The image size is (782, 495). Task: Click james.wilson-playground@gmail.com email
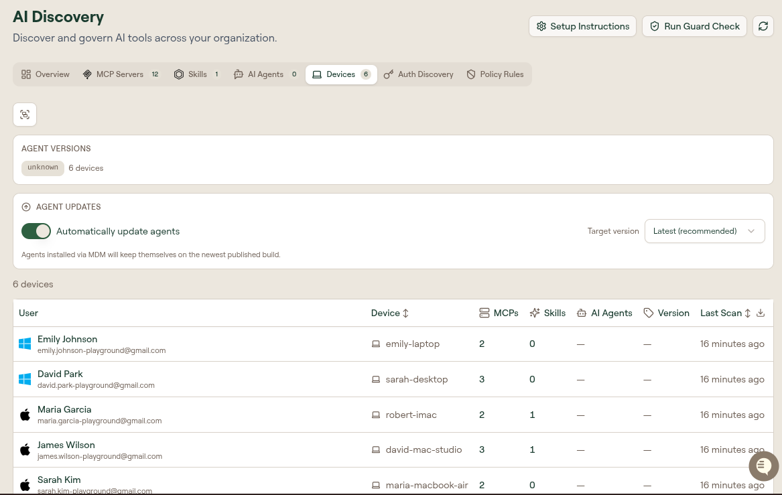click(100, 456)
